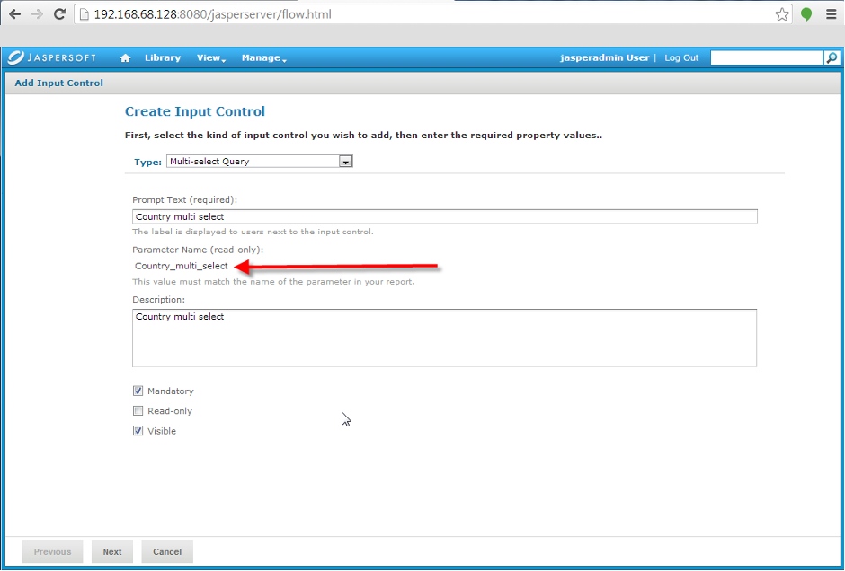Click the Create Input Control heading
This screenshot has height=571, width=845.
pyautogui.click(x=195, y=111)
